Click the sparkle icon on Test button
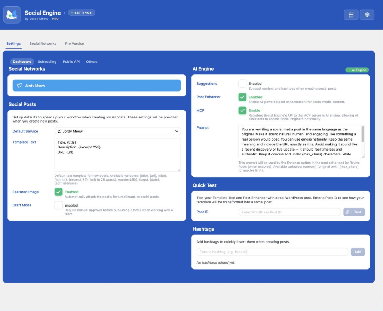This screenshot has width=383, height=311. (347, 212)
